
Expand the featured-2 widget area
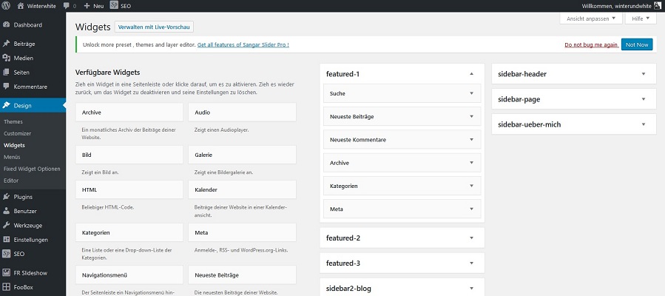tap(471, 238)
